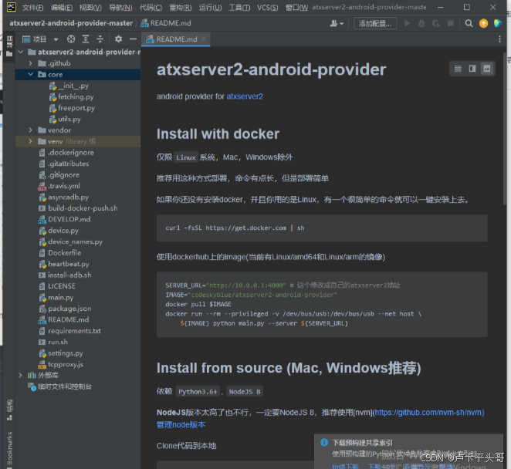Click the JetBrains Toolbox colorful icon
Screen dimensions: 511x469
pyautogui.click(x=497, y=23)
